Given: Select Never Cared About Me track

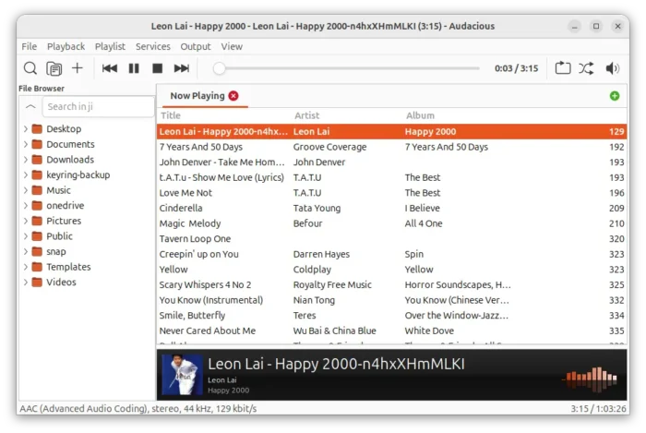Looking at the screenshot, I should tap(392, 331).
